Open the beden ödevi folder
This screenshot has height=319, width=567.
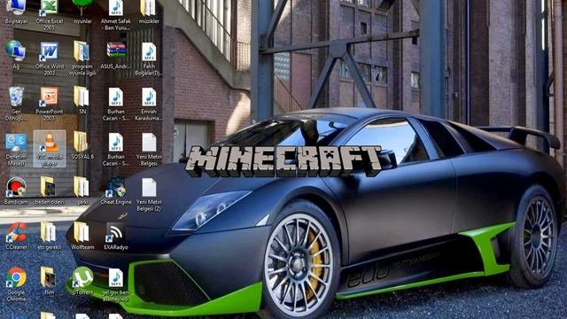50,191
